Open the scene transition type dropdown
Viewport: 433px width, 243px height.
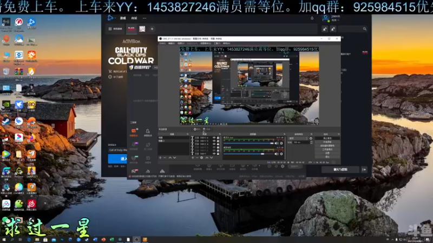[x=298, y=138]
